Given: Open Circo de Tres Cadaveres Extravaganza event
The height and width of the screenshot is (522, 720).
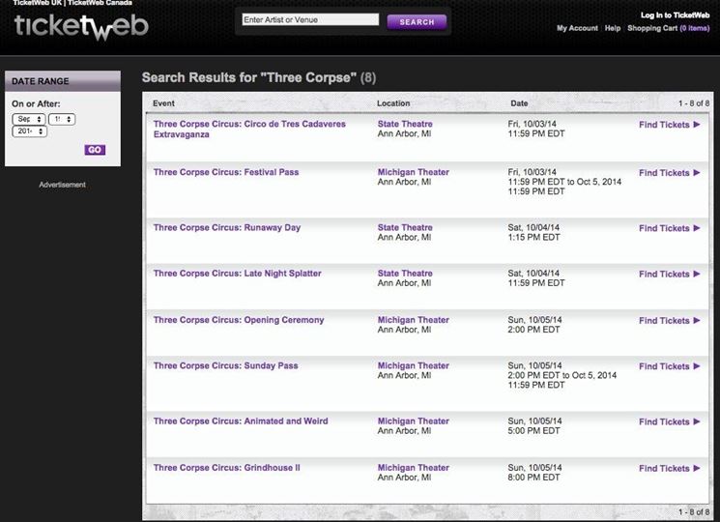Looking at the screenshot, I should [x=249, y=129].
